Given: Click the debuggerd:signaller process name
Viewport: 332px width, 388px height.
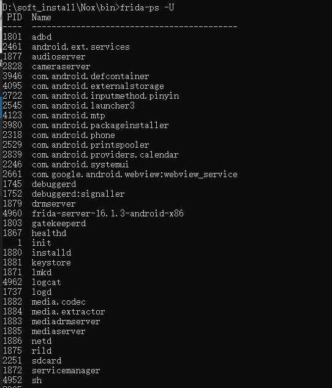Looking at the screenshot, I should [78, 194].
